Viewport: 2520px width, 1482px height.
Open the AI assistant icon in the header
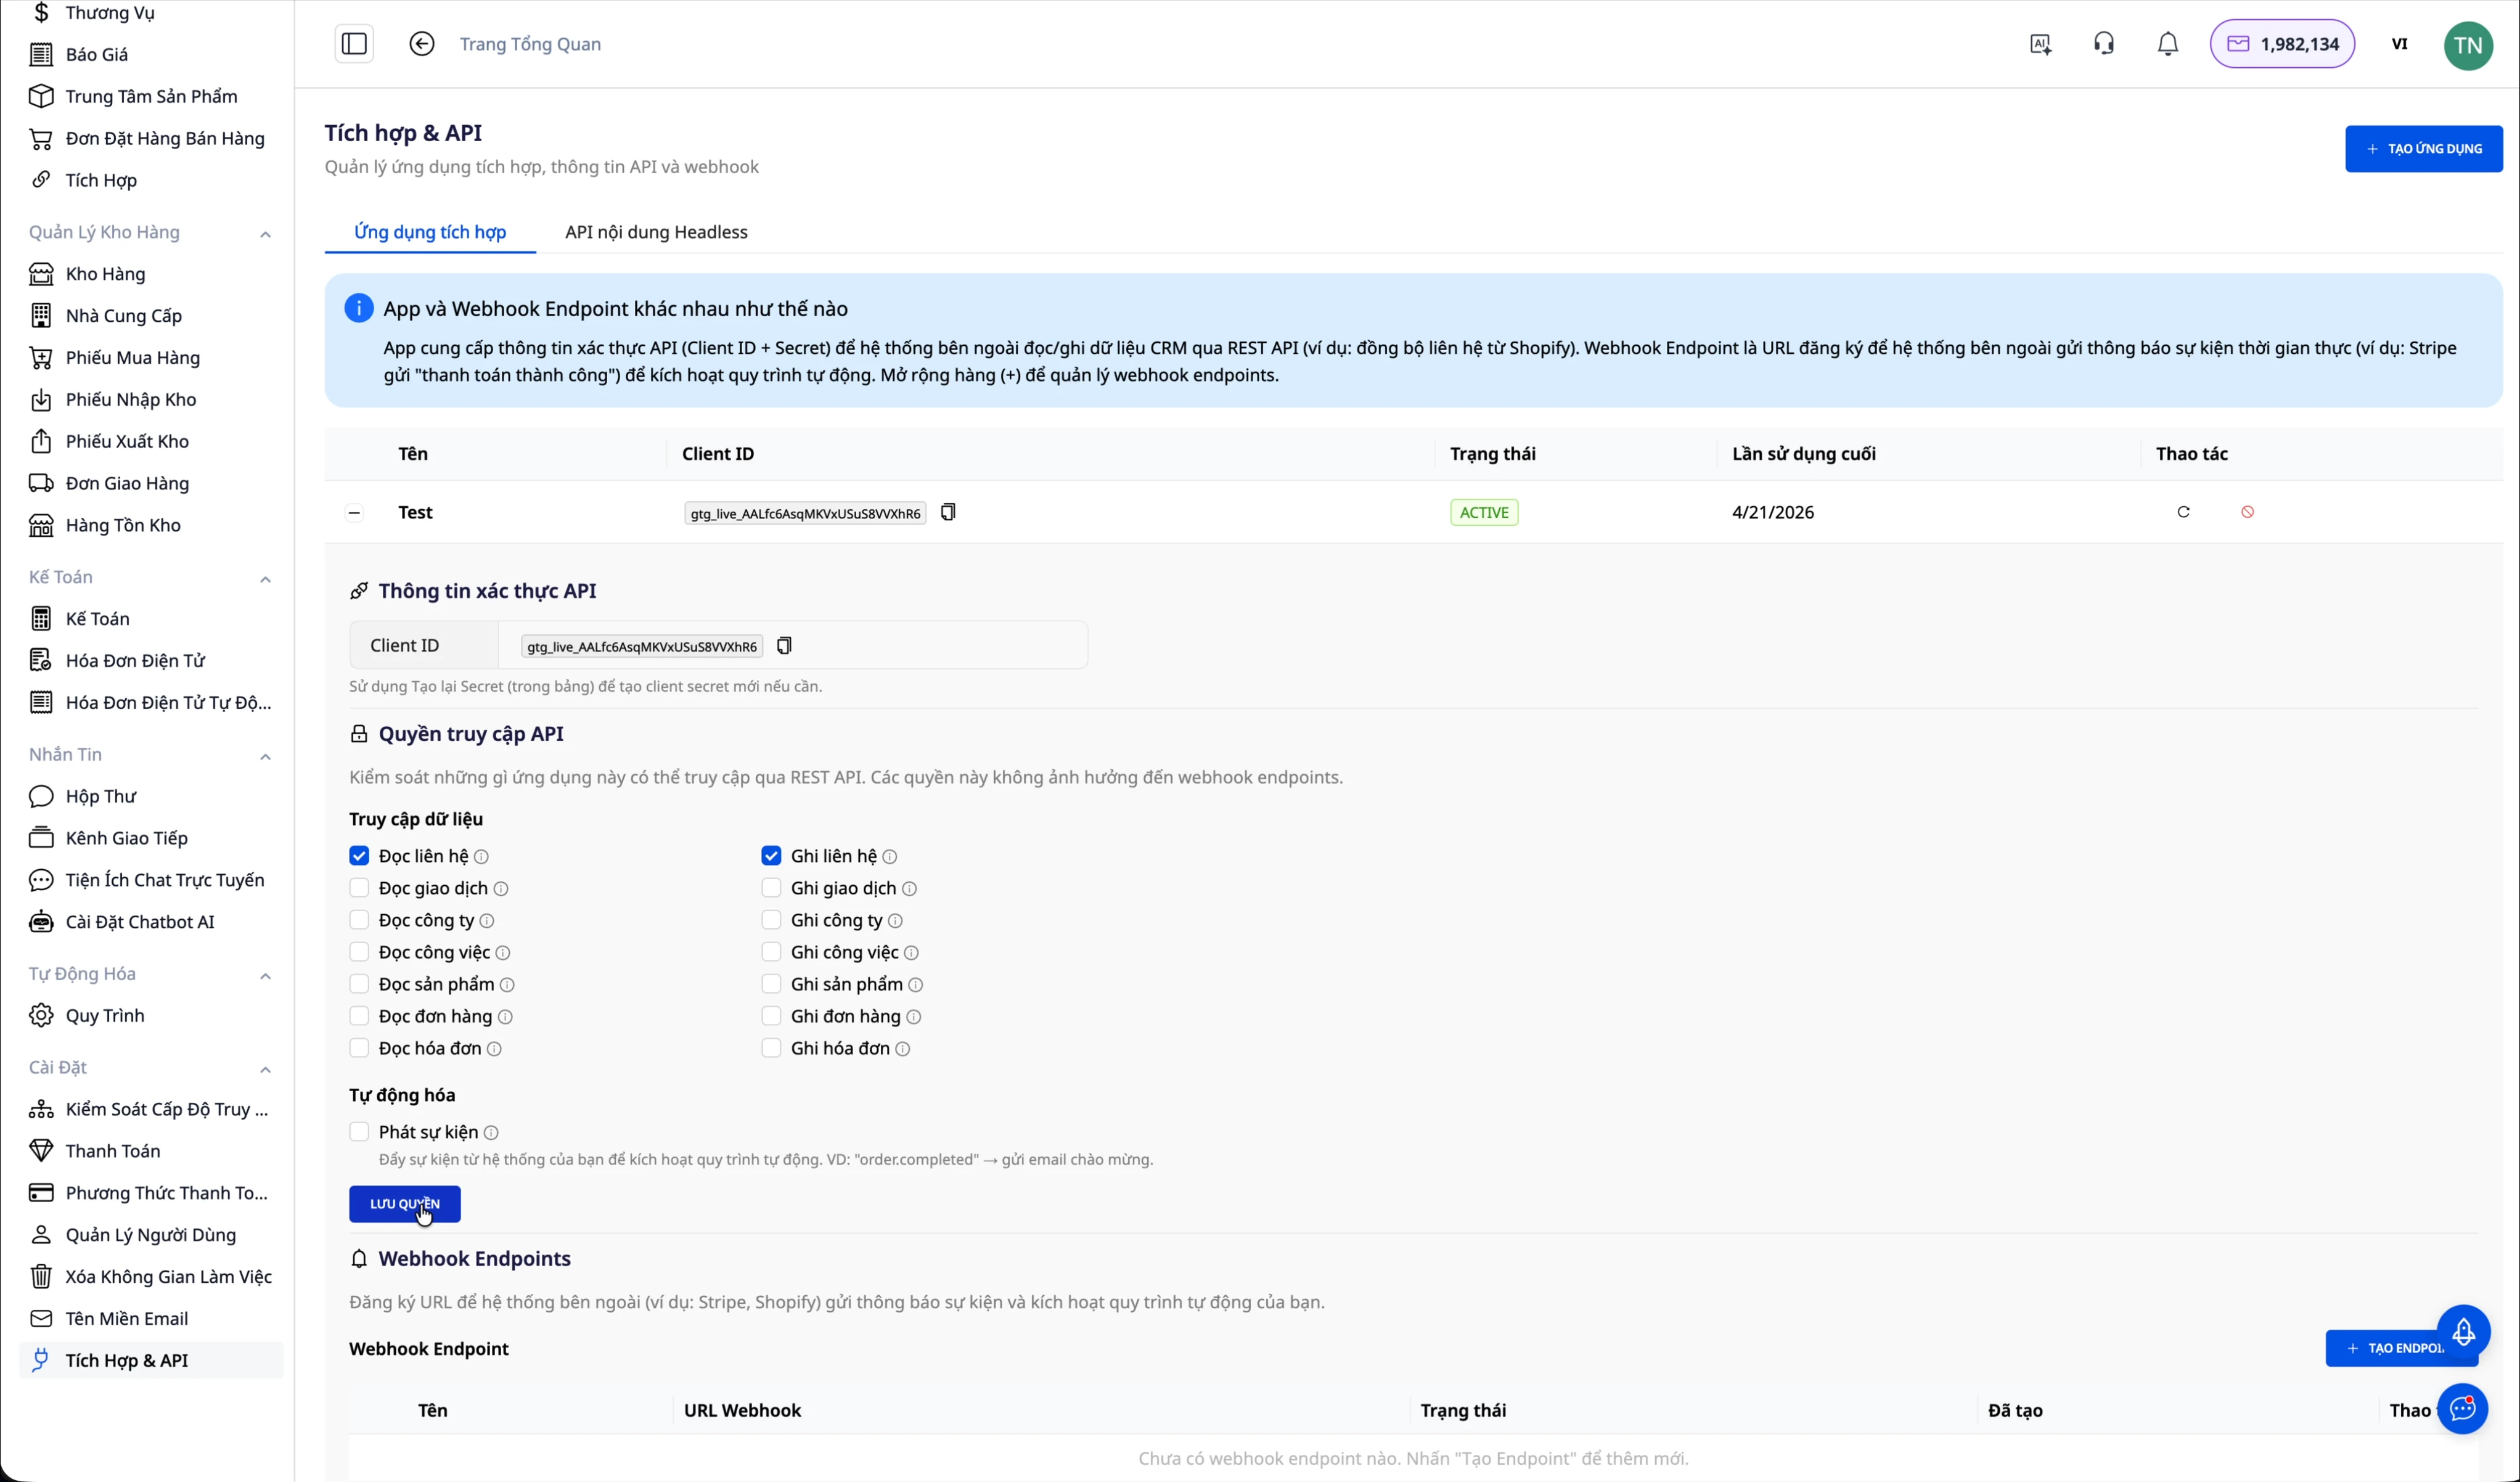click(2040, 43)
